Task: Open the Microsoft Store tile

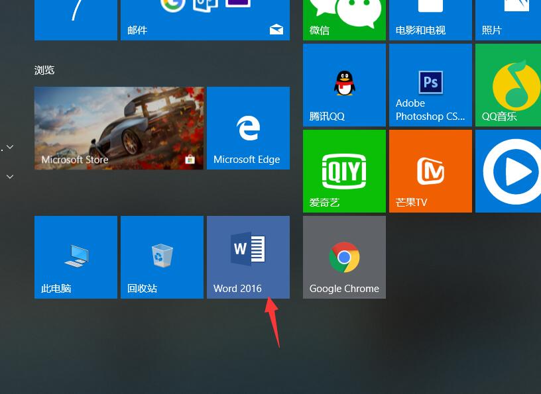Action: 119,128
